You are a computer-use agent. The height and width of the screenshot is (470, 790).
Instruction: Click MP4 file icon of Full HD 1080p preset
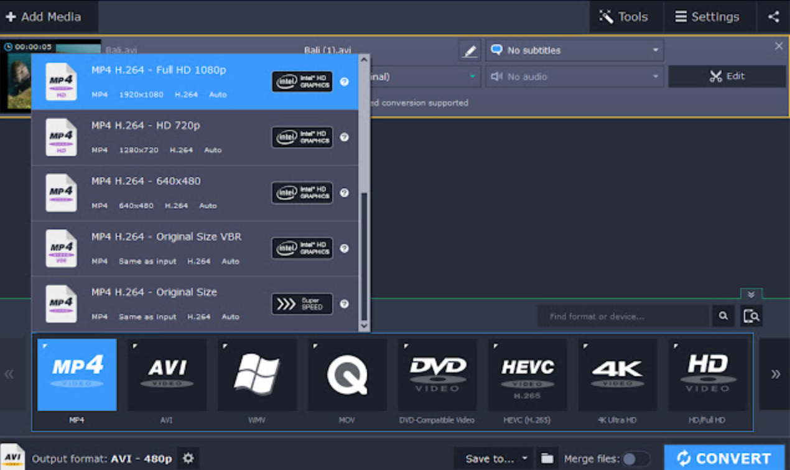pos(61,81)
